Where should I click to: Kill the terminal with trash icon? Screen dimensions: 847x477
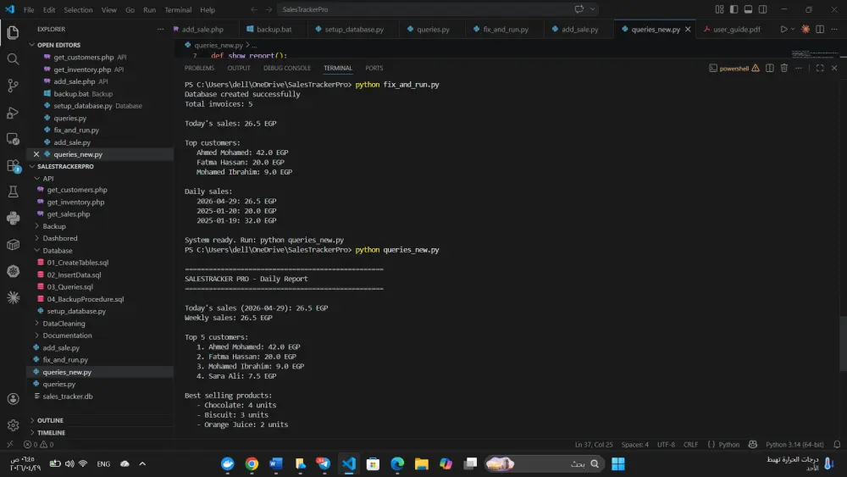pos(783,68)
